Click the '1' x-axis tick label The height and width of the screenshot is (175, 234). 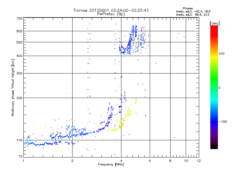tap(23, 161)
